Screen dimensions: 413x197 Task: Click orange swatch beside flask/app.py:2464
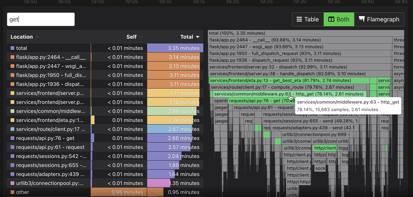12,57
